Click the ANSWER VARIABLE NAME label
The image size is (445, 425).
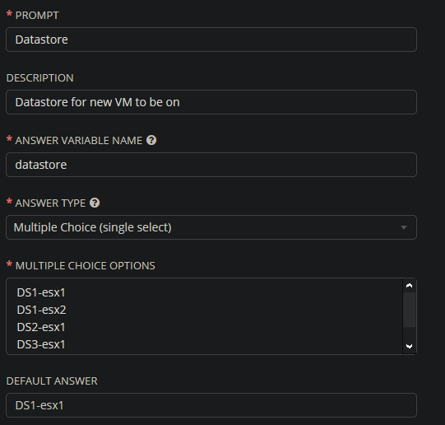pyautogui.click(x=79, y=140)
